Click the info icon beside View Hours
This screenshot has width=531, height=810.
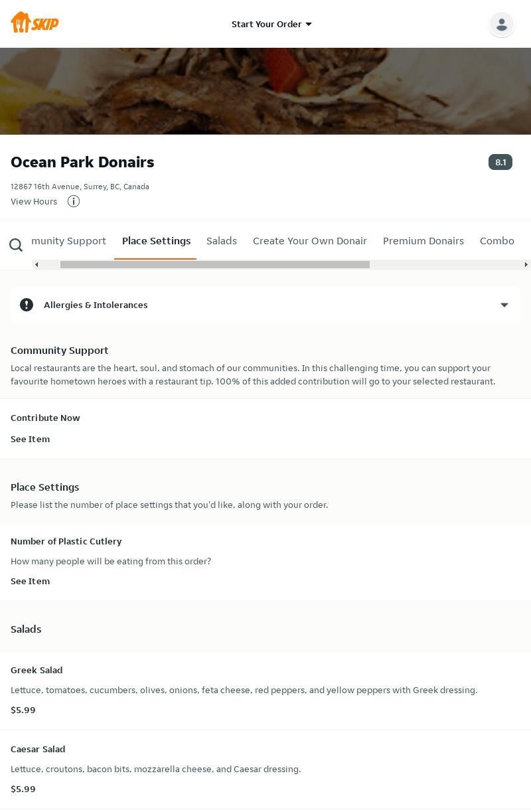(74, 201)
